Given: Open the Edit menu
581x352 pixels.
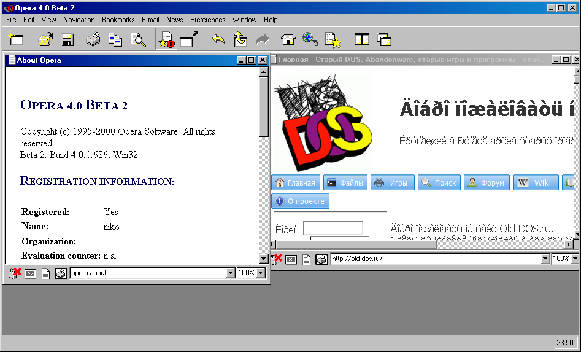Looking at the screenshot, I should pos(29,20).
